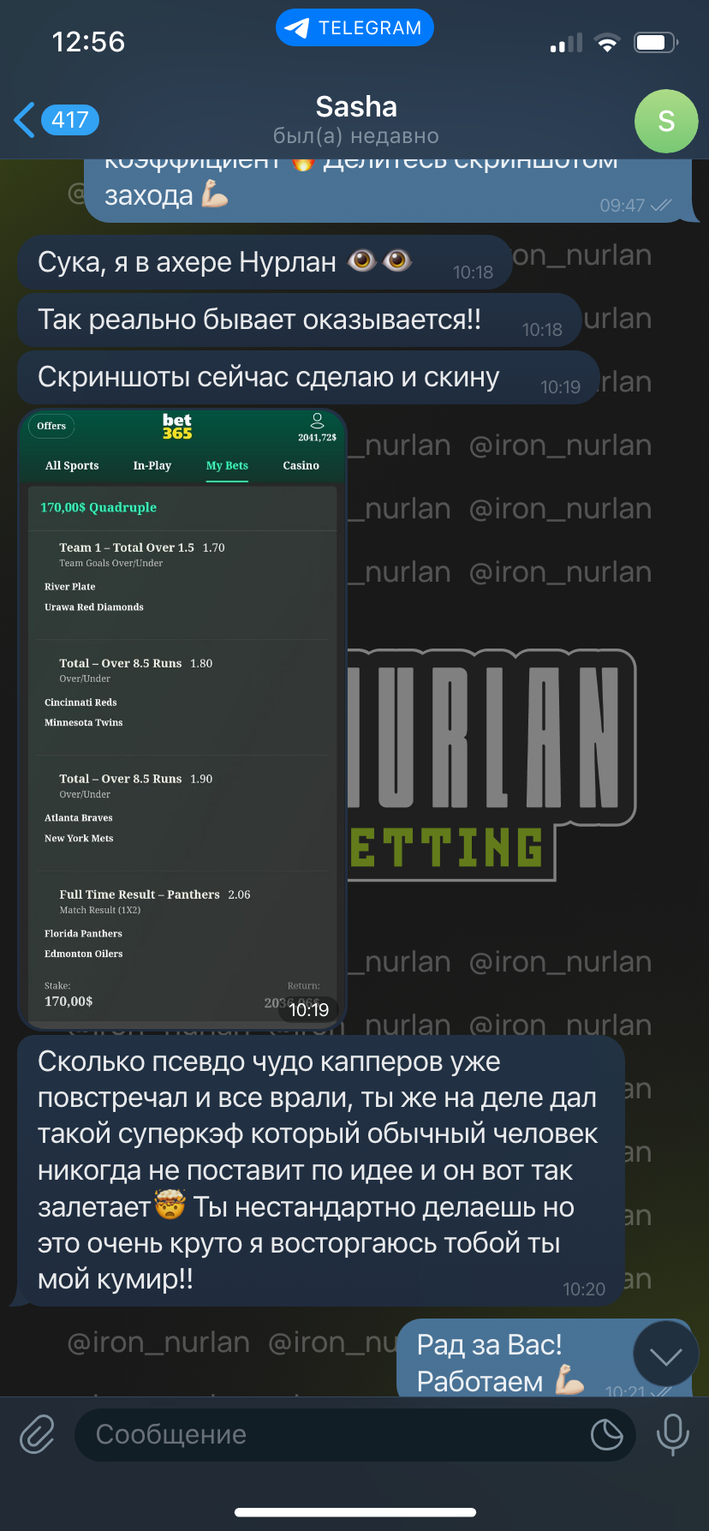Image resolution: width=709 pixels, height=1531 pixels.
Task: Tap "170,00$ Quadruple" heading in screenshot
Action: 98,507
